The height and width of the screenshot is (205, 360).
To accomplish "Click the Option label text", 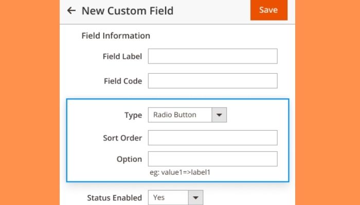I will click(x=129, y=159).
